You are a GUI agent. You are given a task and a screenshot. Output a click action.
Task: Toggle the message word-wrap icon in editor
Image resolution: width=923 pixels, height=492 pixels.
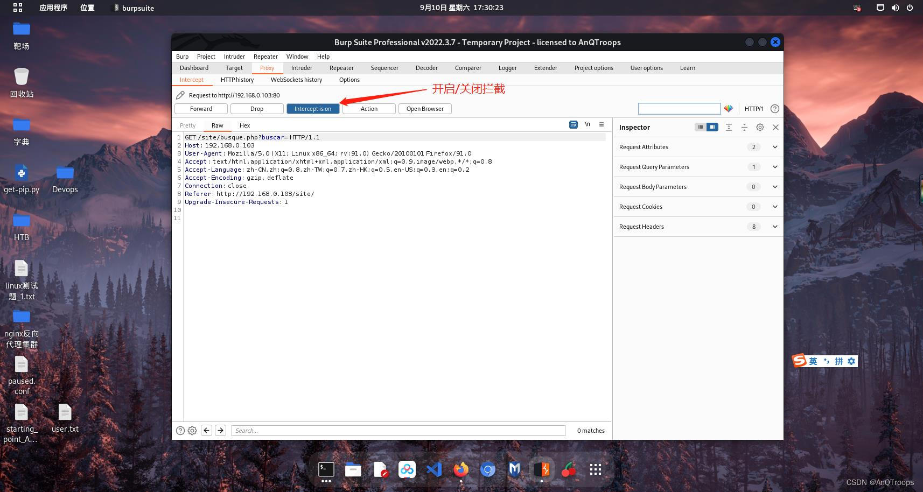pyautogui.click(x=574, y=124)
